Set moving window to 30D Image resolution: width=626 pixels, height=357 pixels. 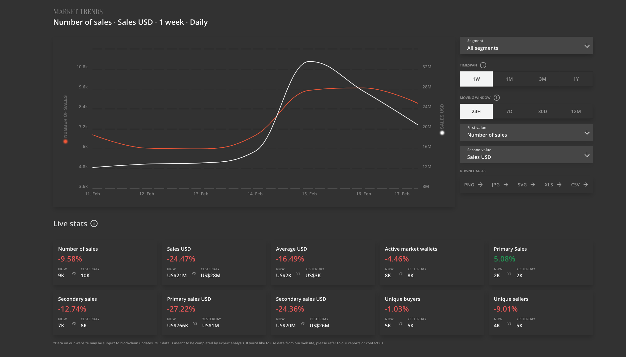click(542, 112)
